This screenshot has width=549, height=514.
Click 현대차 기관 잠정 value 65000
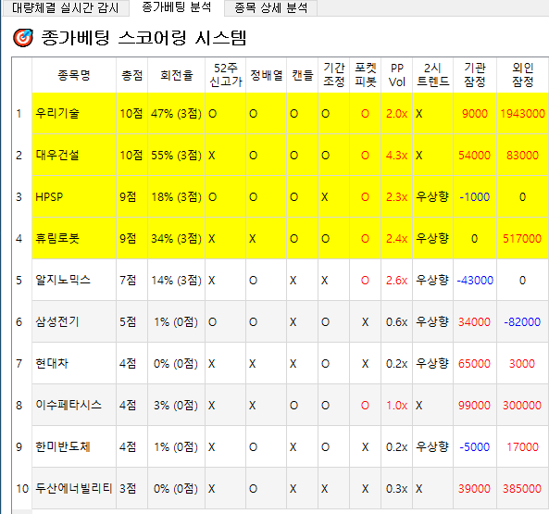coord(474,363)
